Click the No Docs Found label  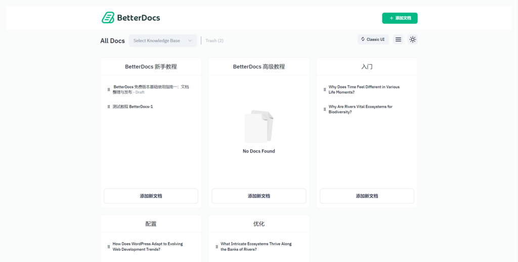pos(259,151)
